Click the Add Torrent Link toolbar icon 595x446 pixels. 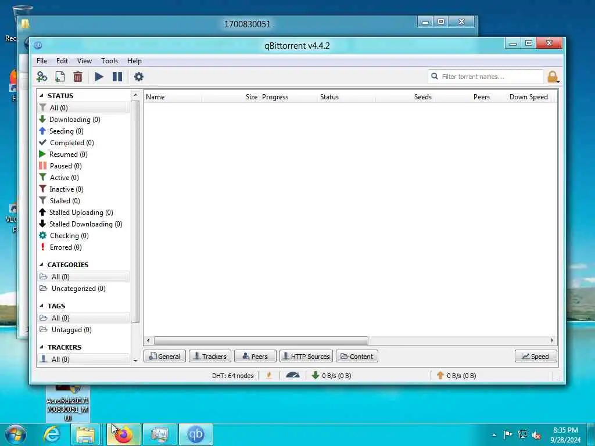[42, 77]
